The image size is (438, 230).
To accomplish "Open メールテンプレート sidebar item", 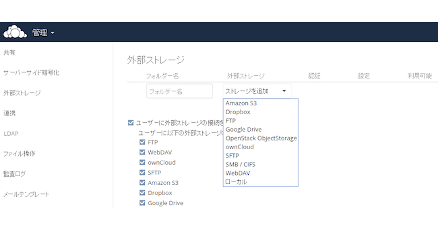I will pos(26,195).
